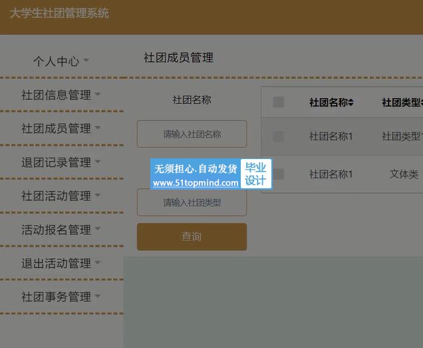Screen dimensions: 423x348
Task: Expand the 社团成员管理 menu arrow
Action: coord(98,127)
